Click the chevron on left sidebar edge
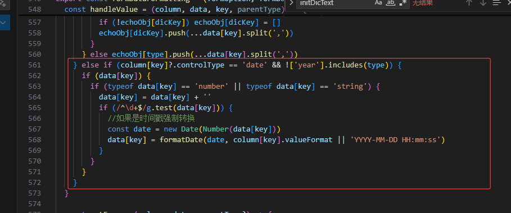This screenshot has height=213, width=511. pos(3,23)
